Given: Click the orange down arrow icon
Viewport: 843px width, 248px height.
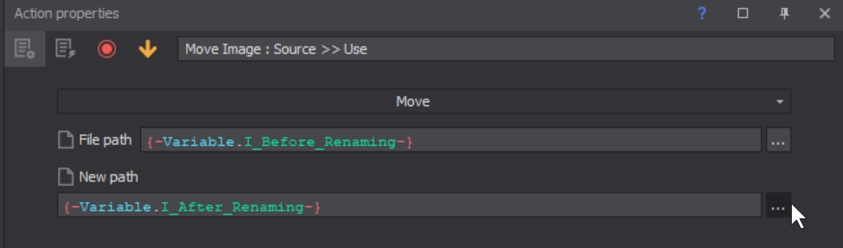Looking at the screenshot, I should pyautogui.click(x=147, y=49).
